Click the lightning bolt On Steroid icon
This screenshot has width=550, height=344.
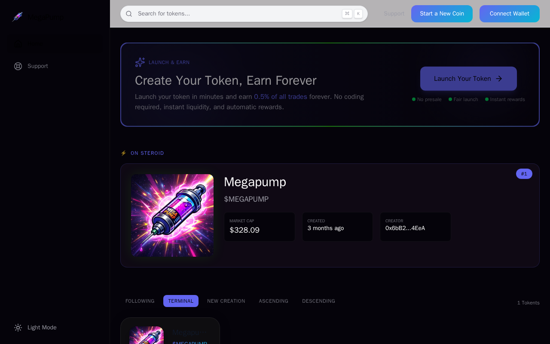click(124, 153)
